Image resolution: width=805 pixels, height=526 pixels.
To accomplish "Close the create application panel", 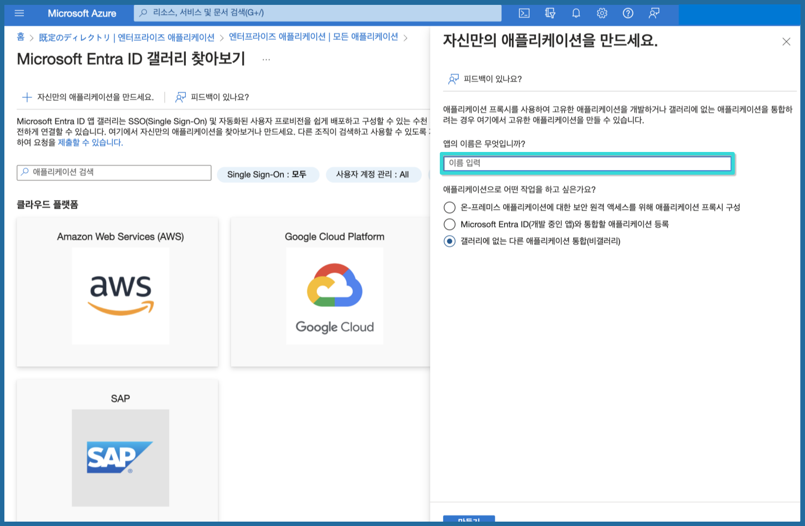I will (786, 42).
